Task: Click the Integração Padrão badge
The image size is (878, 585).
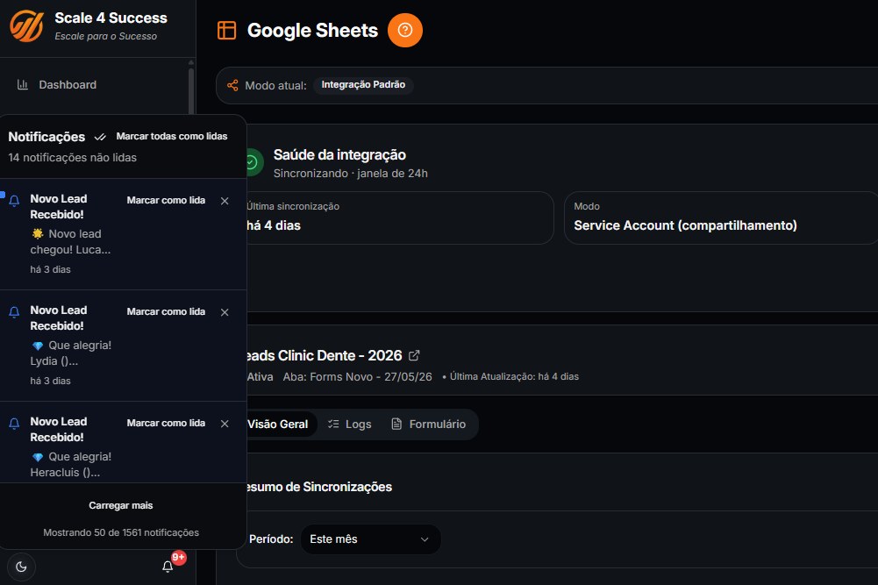Action: tap(363, 84)
